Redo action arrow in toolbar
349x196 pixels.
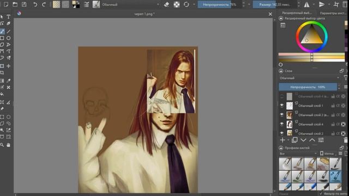[x=44, y=4]
